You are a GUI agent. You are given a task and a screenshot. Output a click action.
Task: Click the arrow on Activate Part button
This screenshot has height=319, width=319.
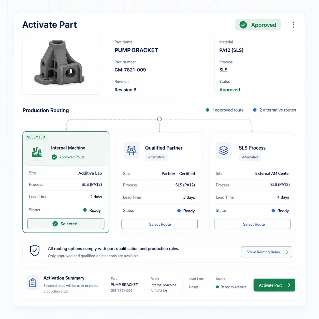point(289,285)
